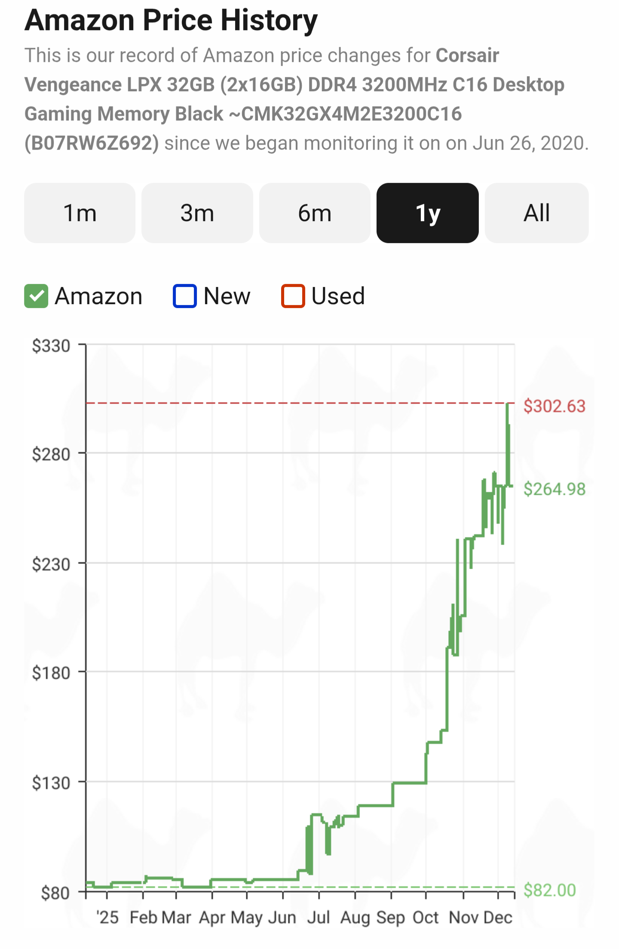The image size is (619, 949).
Task: Click the price peak in December
Action: [508, 405]
